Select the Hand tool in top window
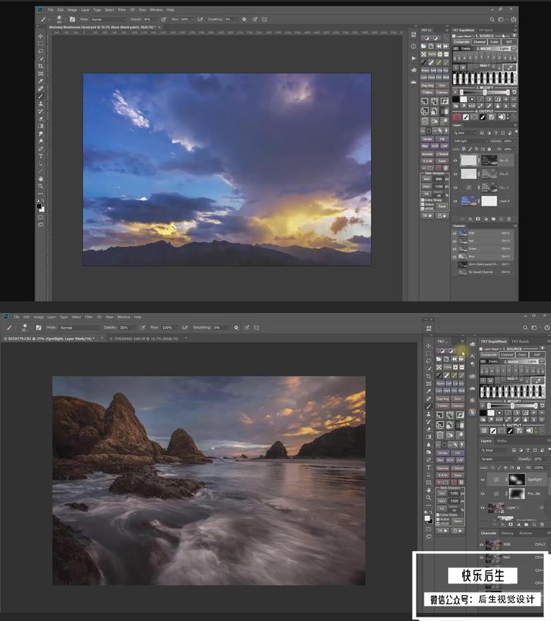Viewport: 551px width, 621px height. (x=40, y=179)
